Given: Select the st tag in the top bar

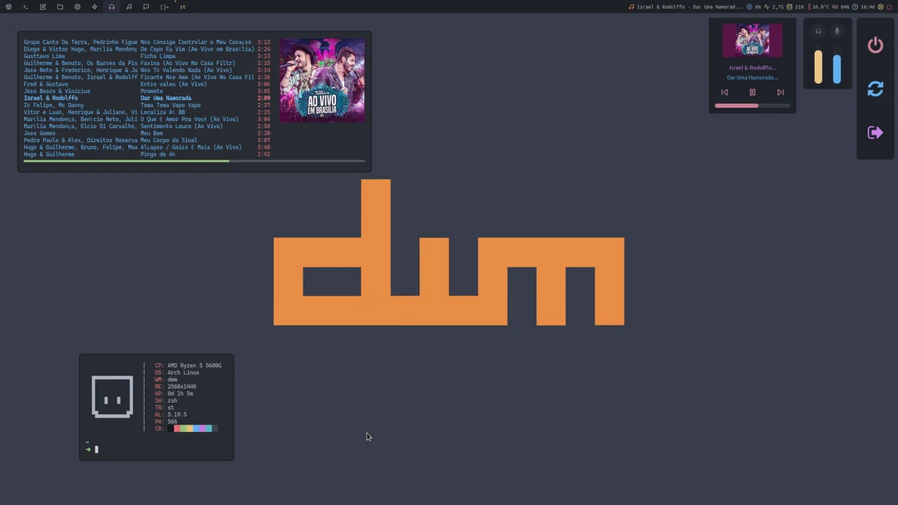Looking at the screenshot, I should tap(181, 7).
